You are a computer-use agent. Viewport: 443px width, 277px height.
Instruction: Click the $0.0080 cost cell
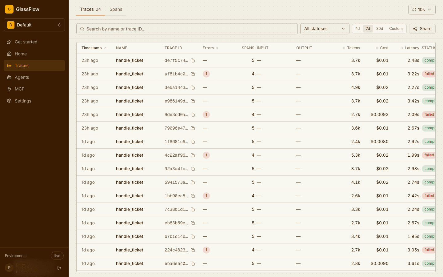point(380,142)
